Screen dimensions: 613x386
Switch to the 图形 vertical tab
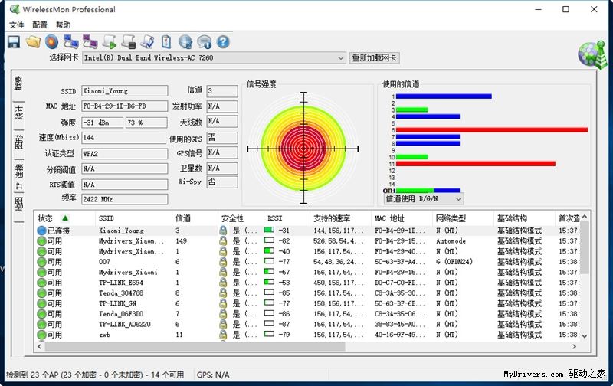pyautogui.click(x=18, y=142)
